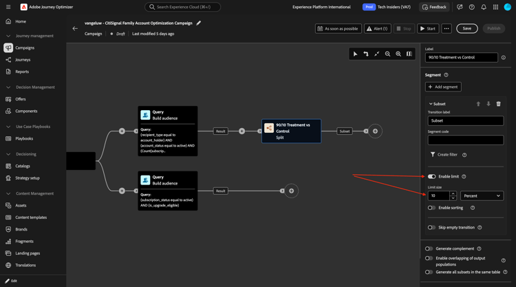Viewport: 516px width, 287px height.
Task: Move the Subset segment down
Action: click(488, 104)
